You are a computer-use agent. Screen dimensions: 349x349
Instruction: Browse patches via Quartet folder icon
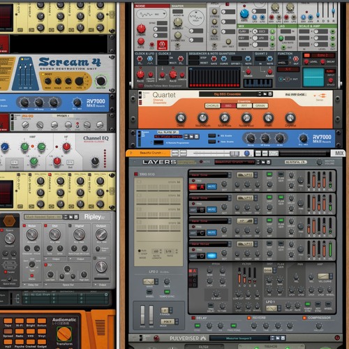point(265,94)
